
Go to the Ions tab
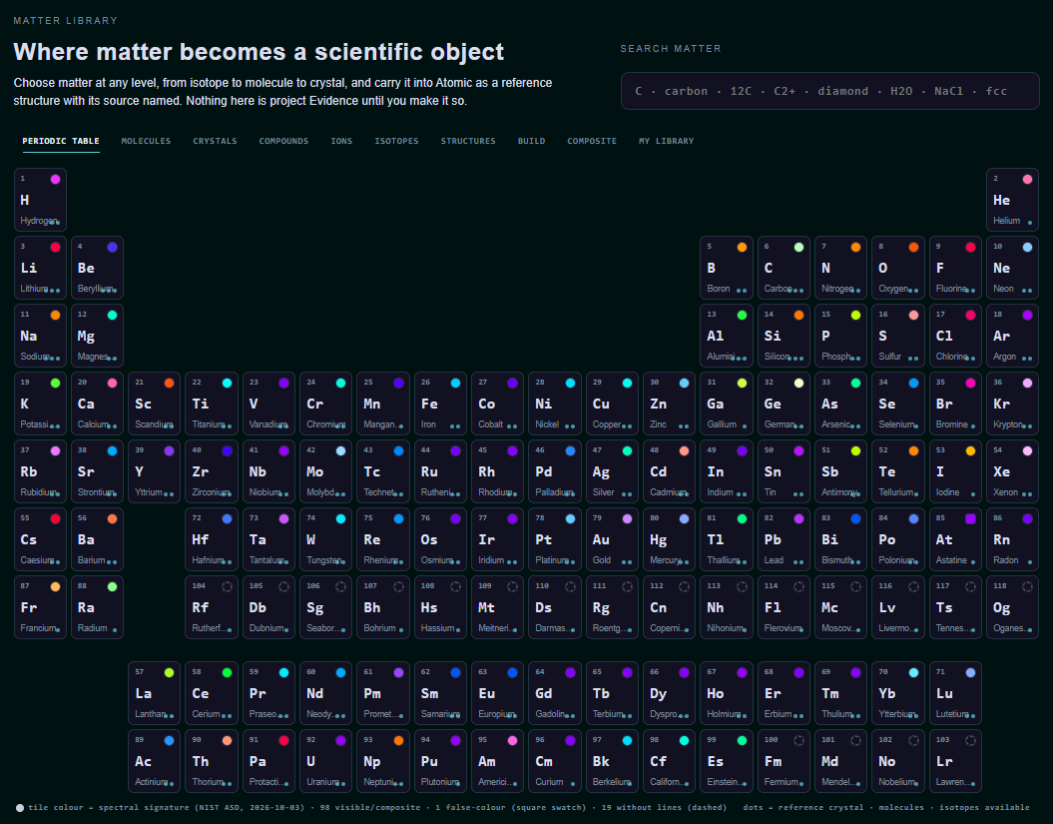pyautogui.click(x=341, y=141)
